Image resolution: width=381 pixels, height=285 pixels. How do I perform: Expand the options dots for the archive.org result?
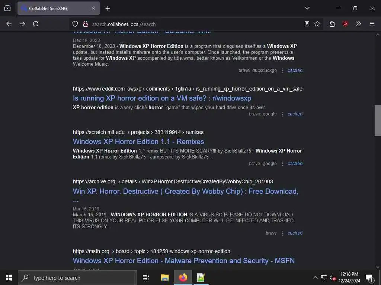pyautogui.click(x=282, y=233)
